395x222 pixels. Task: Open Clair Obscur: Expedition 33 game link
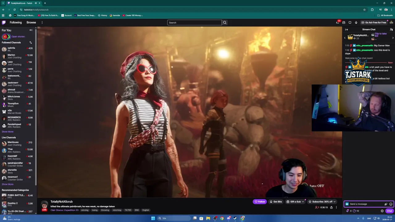pyautogui.click(x=64, y=210)
